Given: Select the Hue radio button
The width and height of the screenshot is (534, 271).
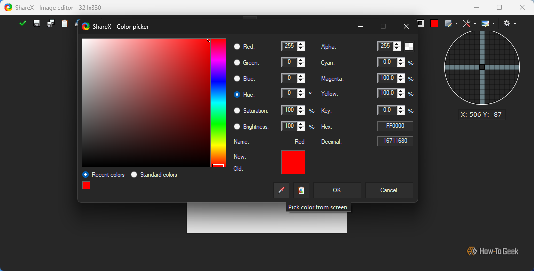Looking at the screenshot, I should click(x=237, y=95).
